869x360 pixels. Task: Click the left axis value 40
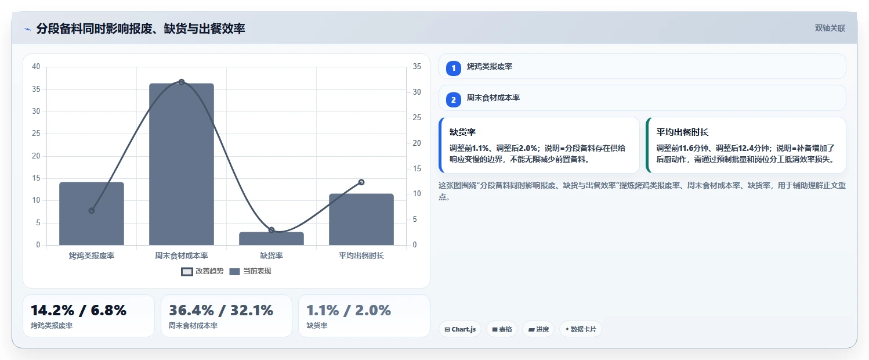click(x=36, y=67)
